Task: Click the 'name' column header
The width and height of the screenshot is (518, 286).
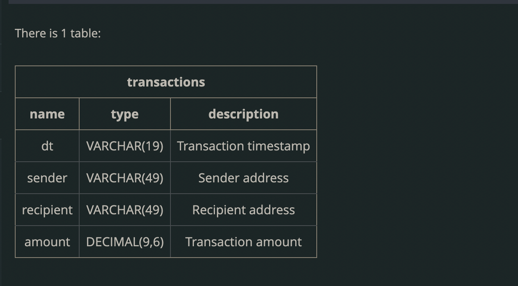Action: pyautogui.click(x=47, y=114)
